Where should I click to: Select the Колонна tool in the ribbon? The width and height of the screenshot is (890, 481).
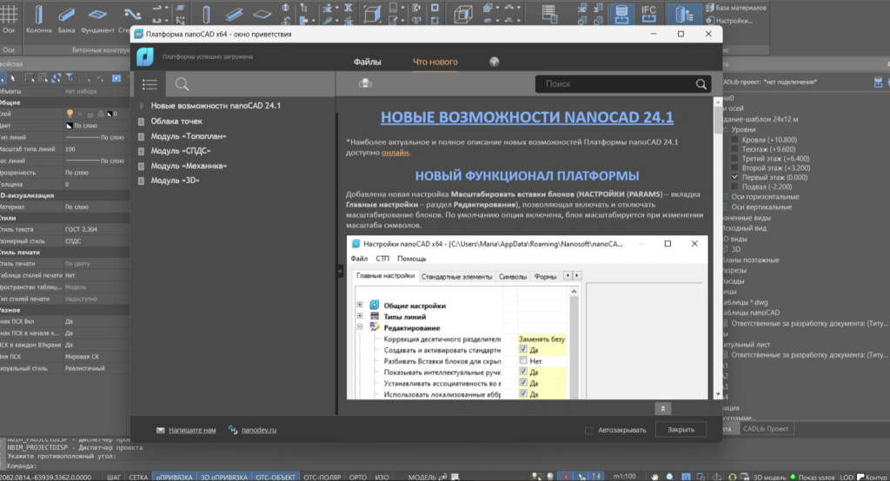pos(39,19)
